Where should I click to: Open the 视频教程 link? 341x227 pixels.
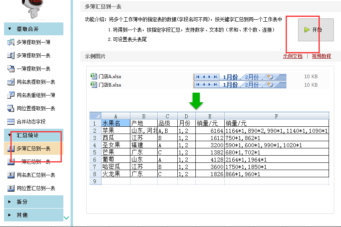(x=321, y=56)
